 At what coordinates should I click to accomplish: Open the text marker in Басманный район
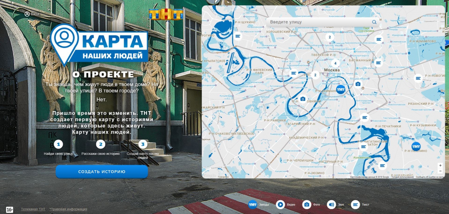(378, 63)
